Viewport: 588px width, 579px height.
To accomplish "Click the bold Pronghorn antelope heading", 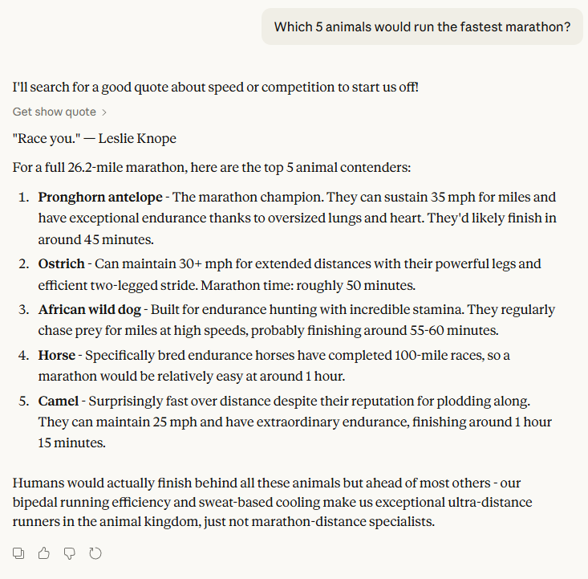I will pyautogui.click(x=98, y=197).
